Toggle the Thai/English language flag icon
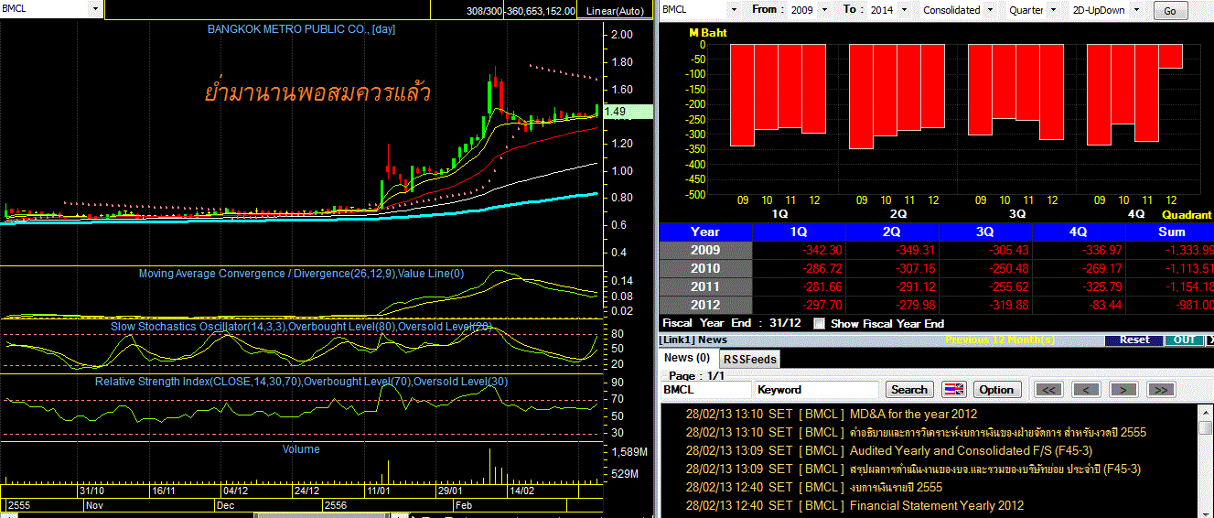The width and height of the screenshot is (1214, 518). coord(954,390)
